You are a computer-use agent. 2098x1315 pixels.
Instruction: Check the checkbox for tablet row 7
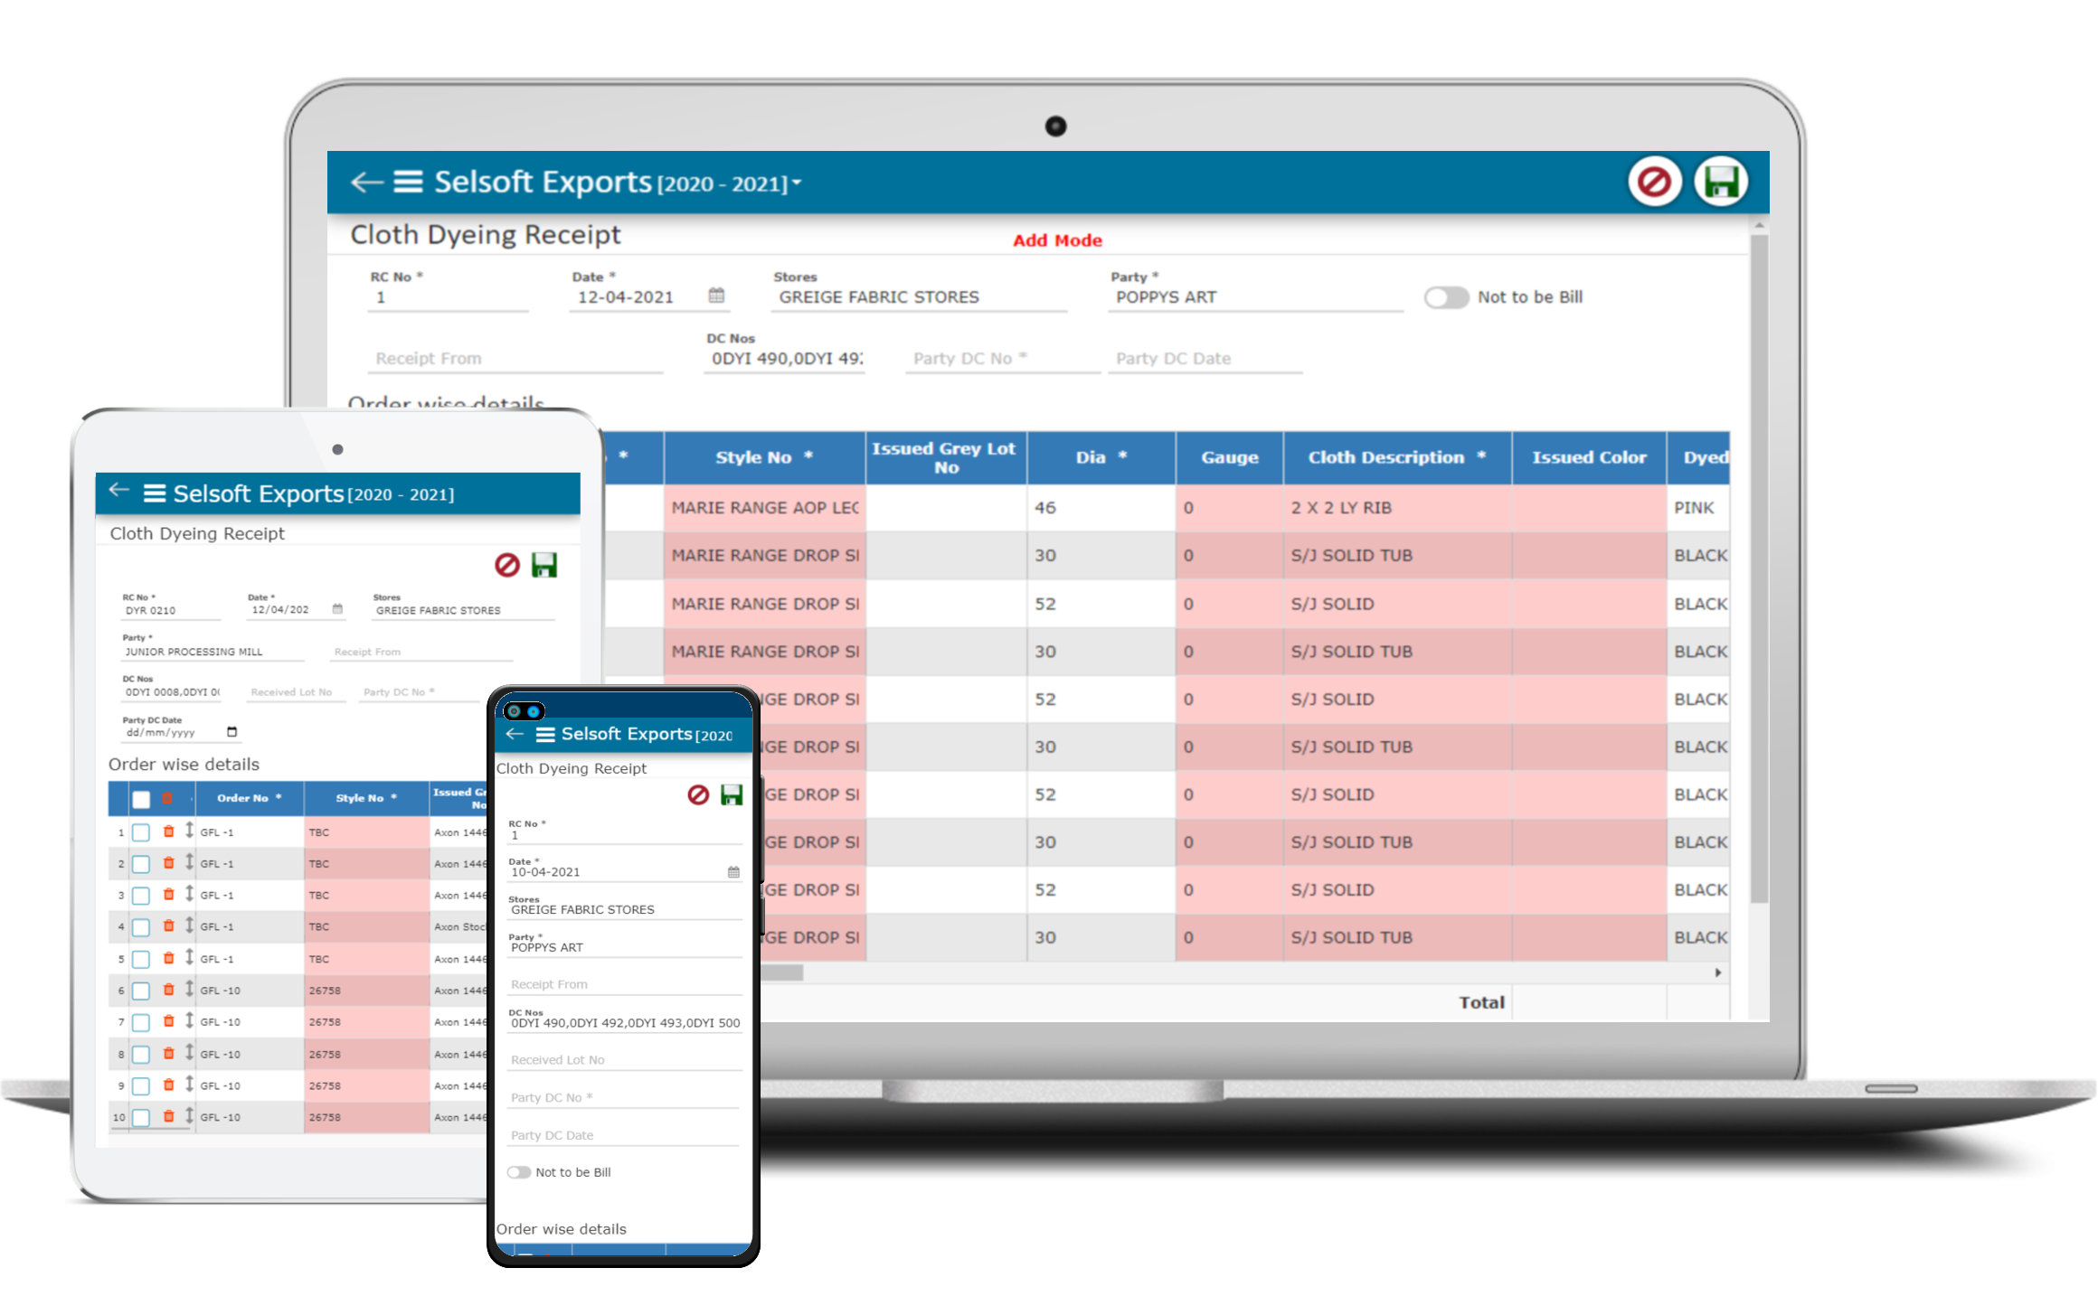coord(141,1022)
